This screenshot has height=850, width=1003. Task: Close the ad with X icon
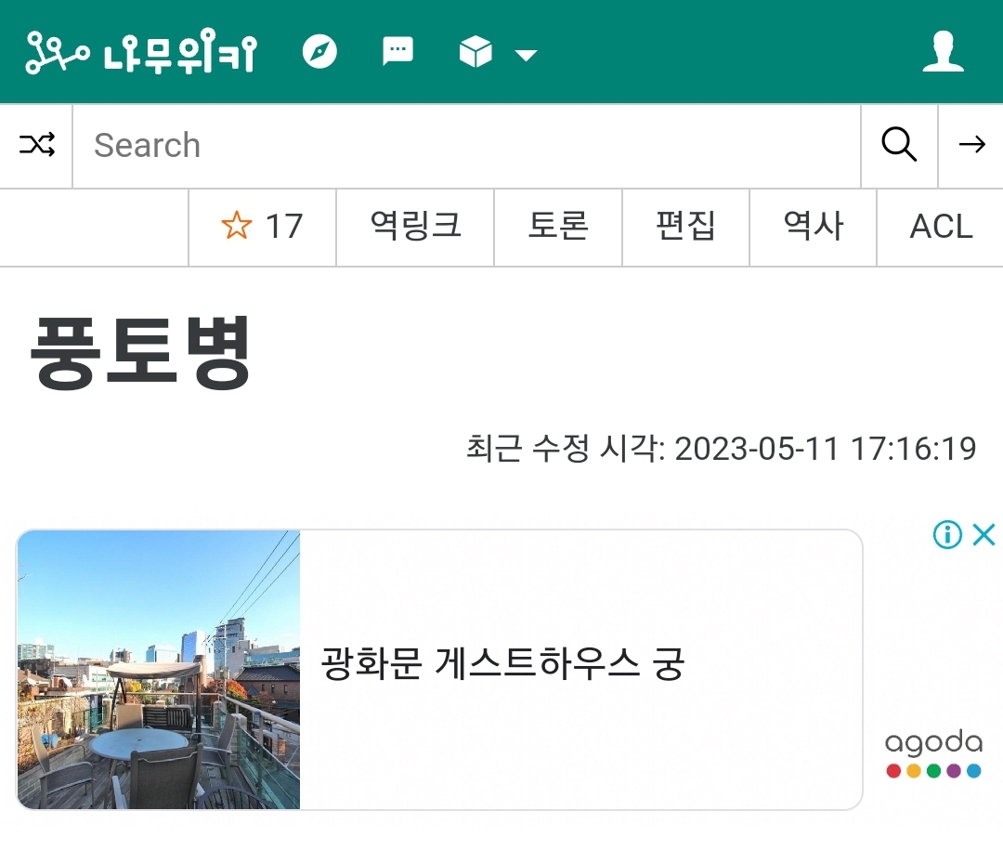[x=983, y=534]
